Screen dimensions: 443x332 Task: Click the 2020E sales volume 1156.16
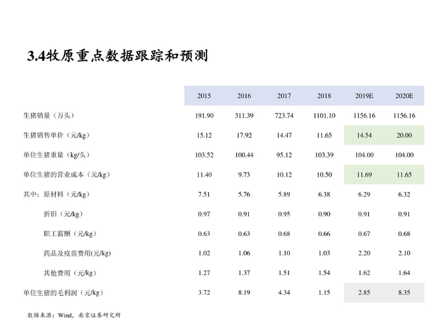(x=404, y=116)
